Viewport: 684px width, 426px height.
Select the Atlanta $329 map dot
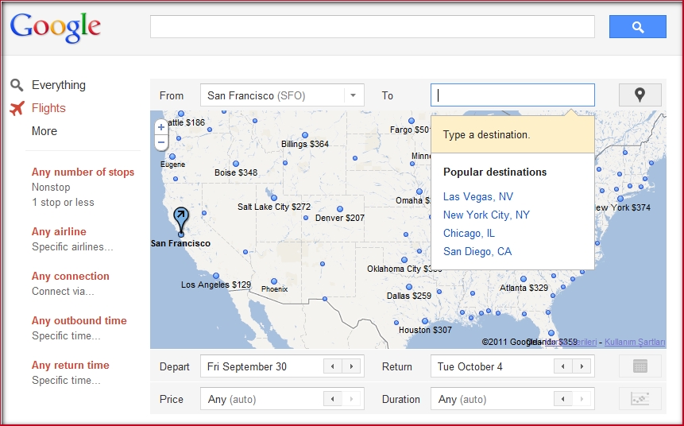(x=524, y=279)
